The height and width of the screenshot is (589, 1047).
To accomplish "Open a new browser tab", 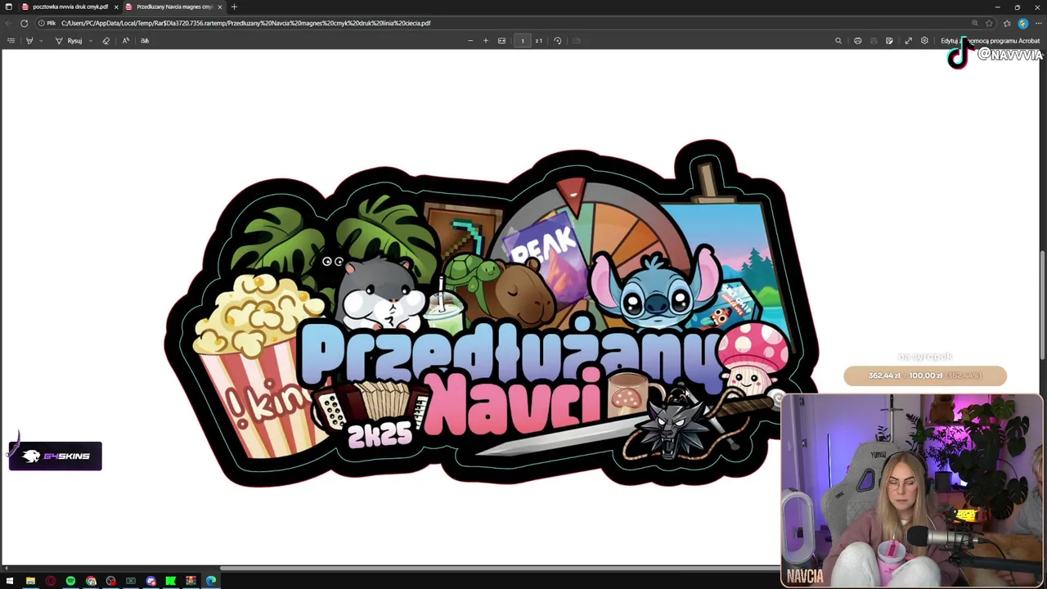I will [234, 7].
